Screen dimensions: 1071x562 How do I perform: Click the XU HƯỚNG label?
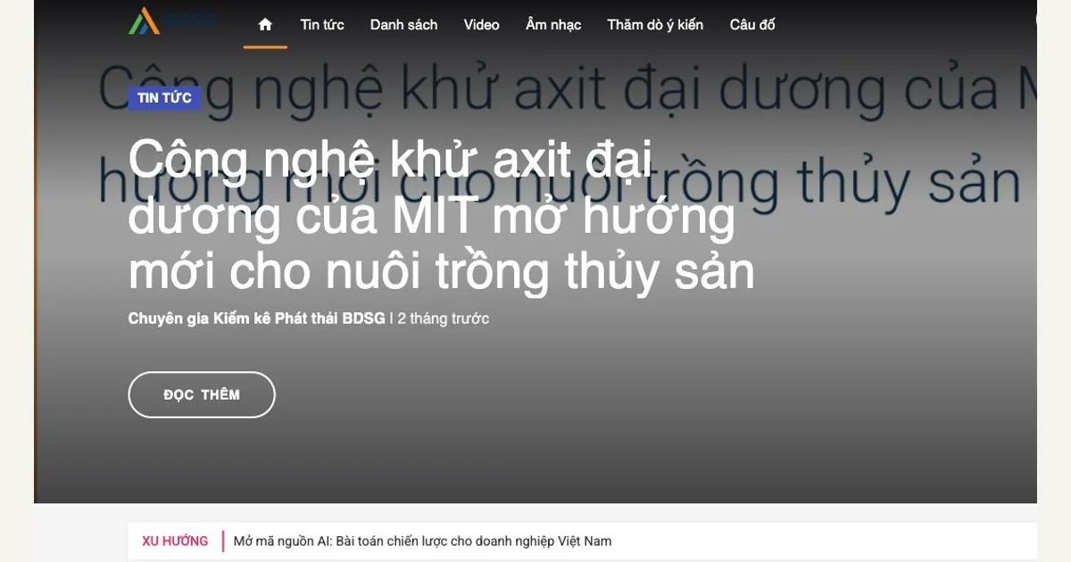click(175, 541)
